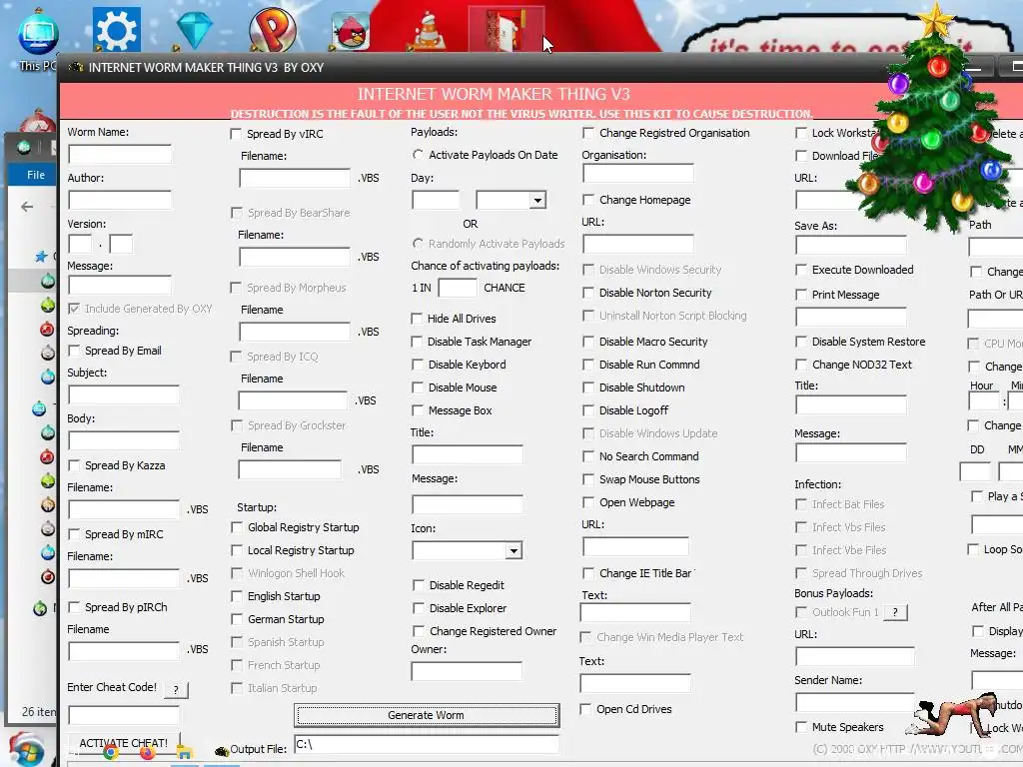Click the Enter Cheat Code text box
1023x767 pixels.
(124, 715)
